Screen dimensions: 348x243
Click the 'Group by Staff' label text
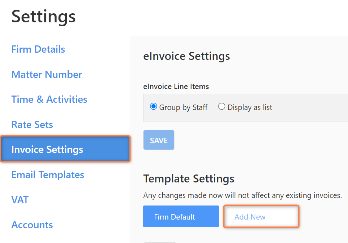183,107
